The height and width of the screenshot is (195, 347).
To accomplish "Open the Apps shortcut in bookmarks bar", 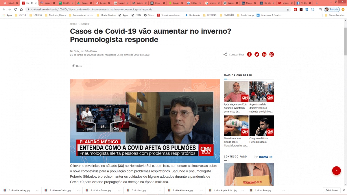I will (x=7, y=15).
